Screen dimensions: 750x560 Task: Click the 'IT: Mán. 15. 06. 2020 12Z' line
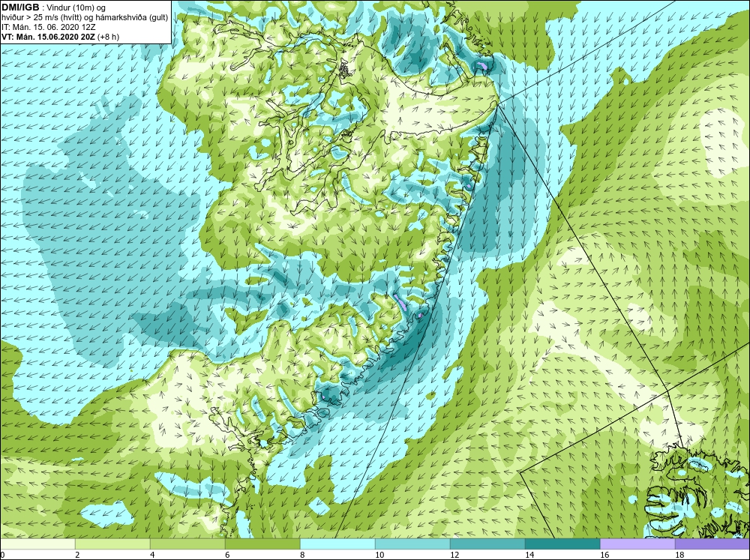click(x=48, y=27)
